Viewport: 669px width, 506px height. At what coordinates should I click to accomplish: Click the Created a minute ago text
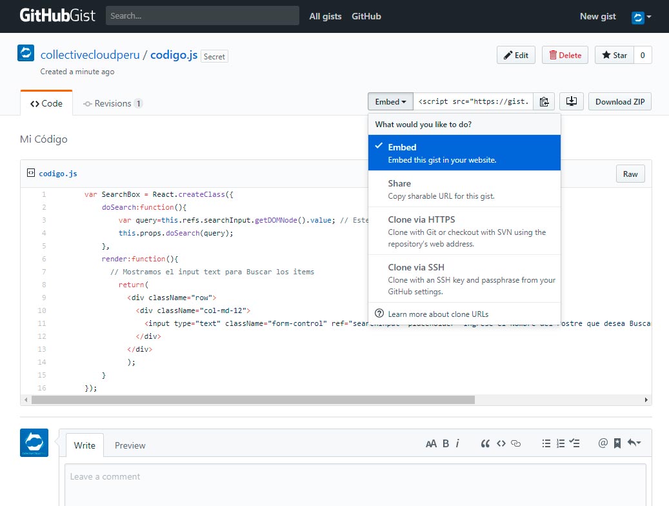[77, 72]
